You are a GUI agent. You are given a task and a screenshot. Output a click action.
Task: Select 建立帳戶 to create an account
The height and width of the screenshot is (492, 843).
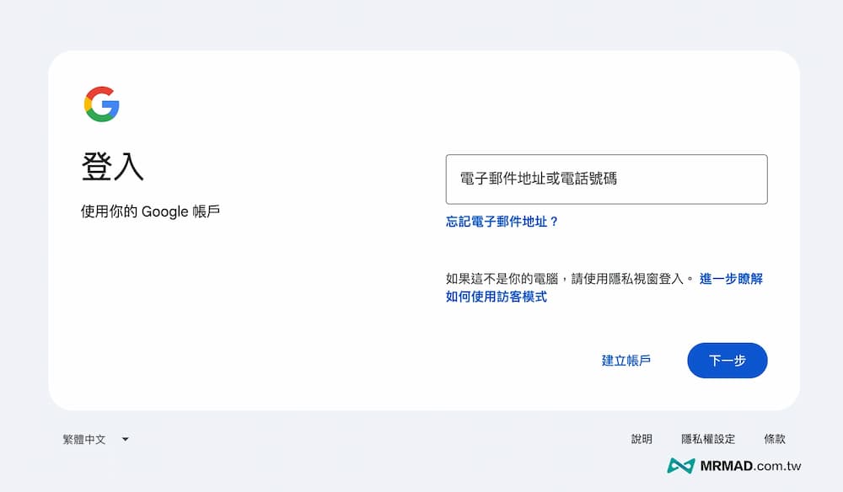[626, 360]
